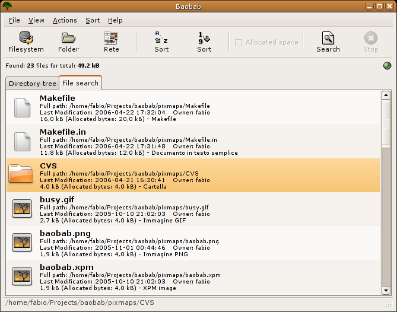Screen dimensions: 397x312
Task: Click the window resize grip in status bar
Action: click(x=389, y=304)
